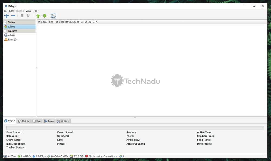This screenshot has height=161, width=271.
Task: Click the Seeders label in Status panel
Action: pos(131,132)
